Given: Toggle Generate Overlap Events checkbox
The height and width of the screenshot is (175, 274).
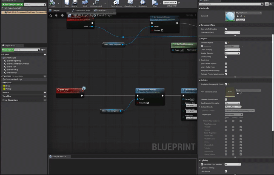Looking at the screenshot, I should [x=226, y=100].
